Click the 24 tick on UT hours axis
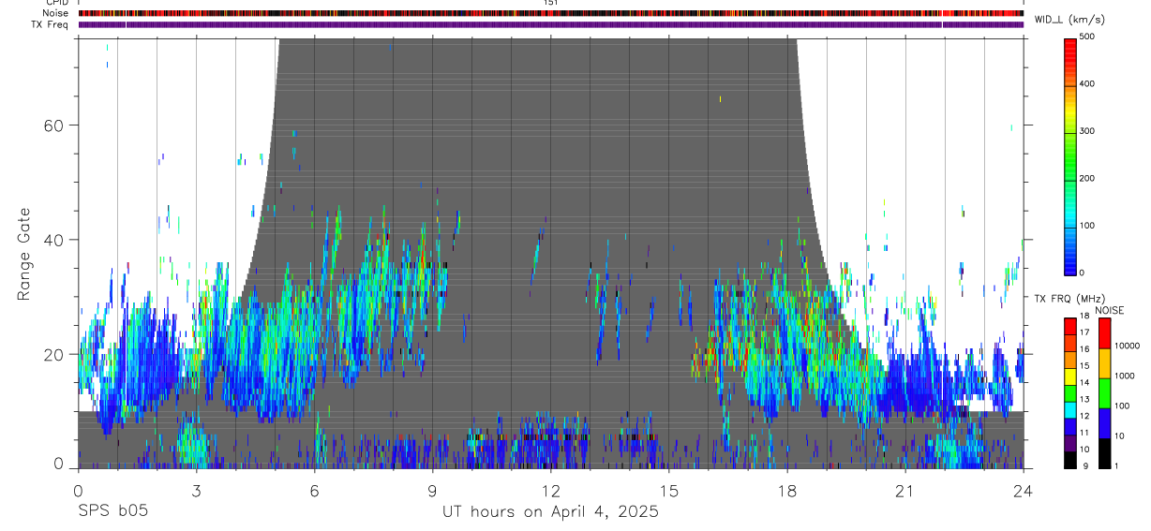Viewport: 1151px width, 531px height. (1023, 491)
